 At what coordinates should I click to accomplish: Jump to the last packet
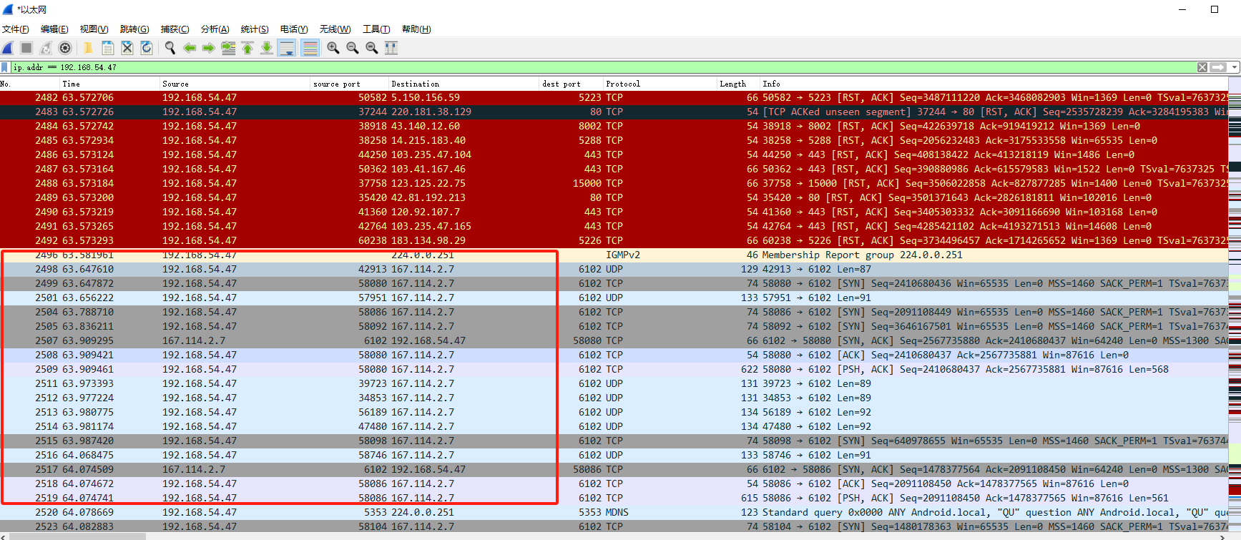(266, 48)
